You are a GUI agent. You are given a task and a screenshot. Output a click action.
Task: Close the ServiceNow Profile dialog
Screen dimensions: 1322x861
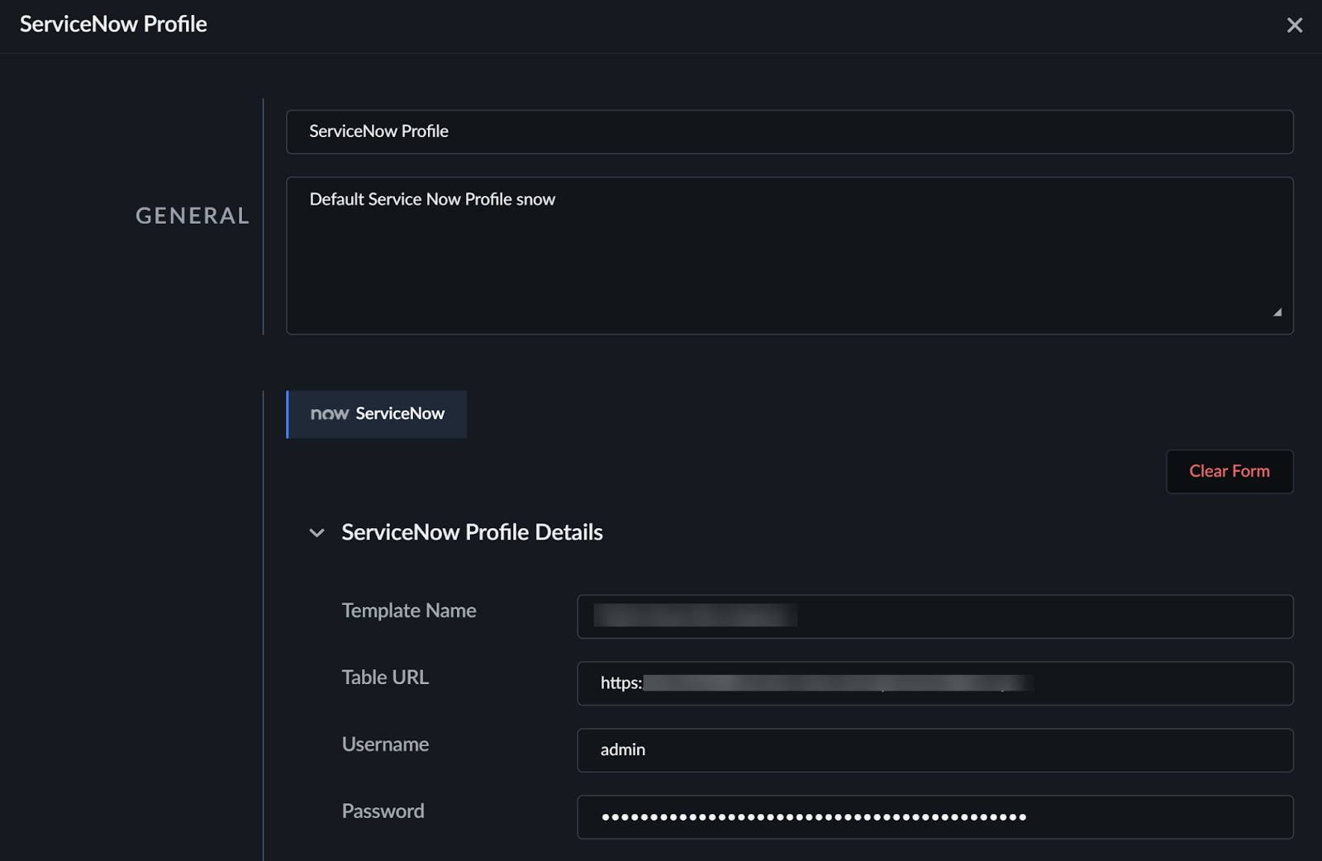1295,26
